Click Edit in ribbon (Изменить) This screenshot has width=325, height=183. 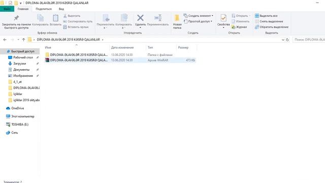click(x=240, y=21)
